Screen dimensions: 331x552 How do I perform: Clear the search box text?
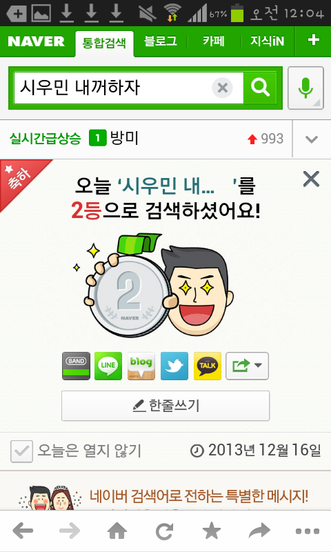[x=222, y=88]
